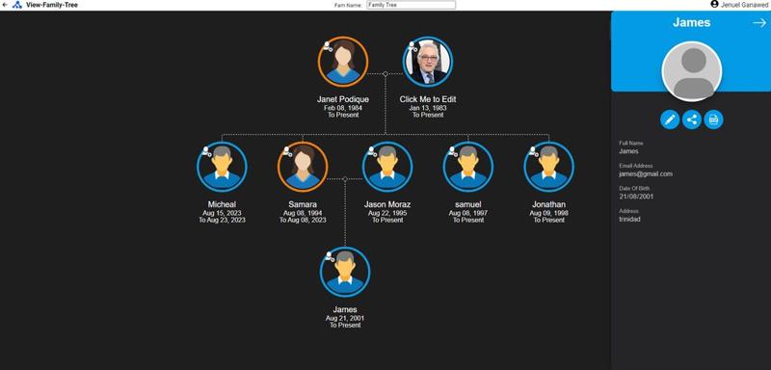771x370 pixels.
Task: Click the edit pencil button for James
Action: point(670,119)
